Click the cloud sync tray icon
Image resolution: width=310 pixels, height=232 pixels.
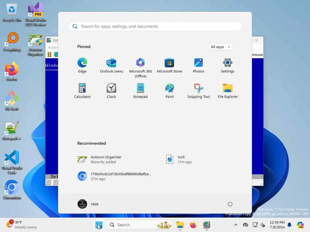point(245,225)
